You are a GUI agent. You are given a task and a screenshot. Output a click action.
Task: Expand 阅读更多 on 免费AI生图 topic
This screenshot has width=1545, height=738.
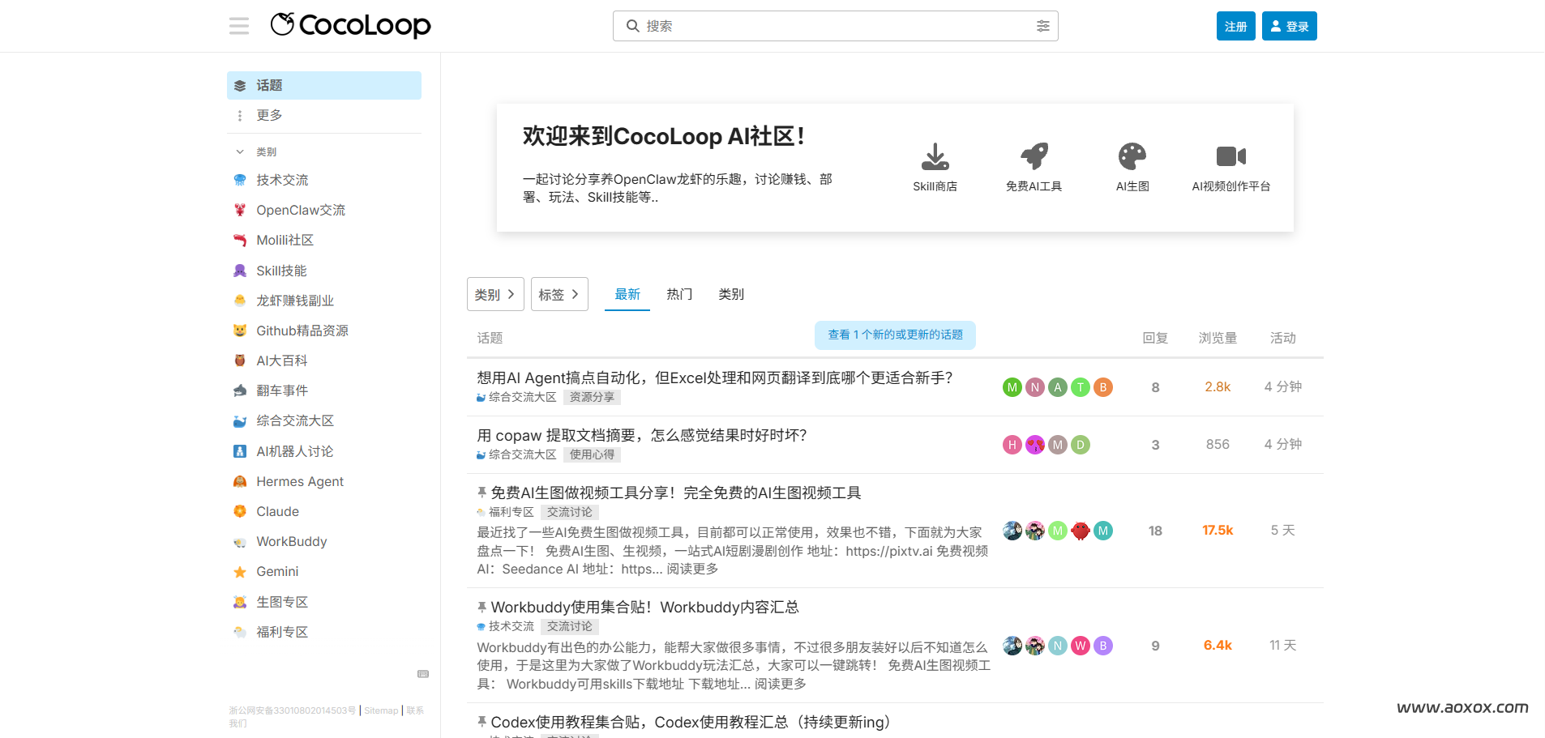pyautogui.click(x=692, y=569)
